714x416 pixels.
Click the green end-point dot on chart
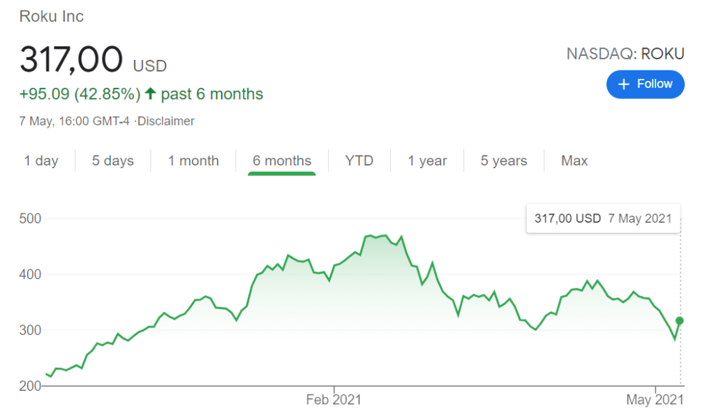click(x=680, y=321)
